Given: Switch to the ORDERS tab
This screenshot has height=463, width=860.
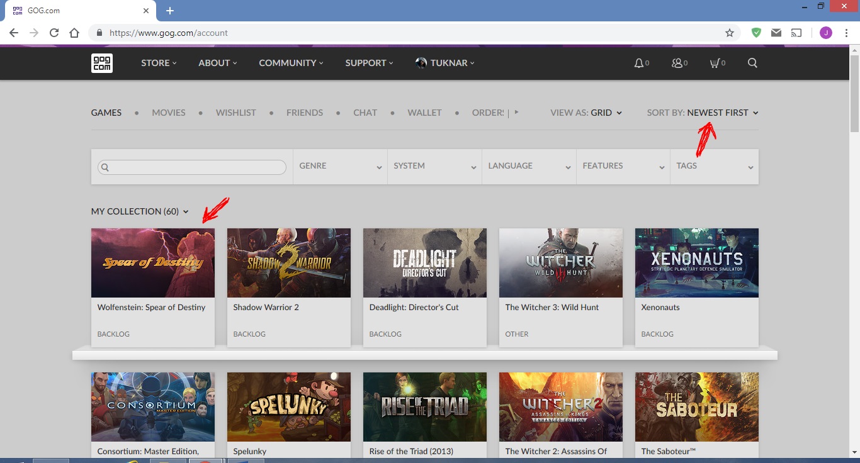Looking at the screenshot, I should (x=488, y=113).
